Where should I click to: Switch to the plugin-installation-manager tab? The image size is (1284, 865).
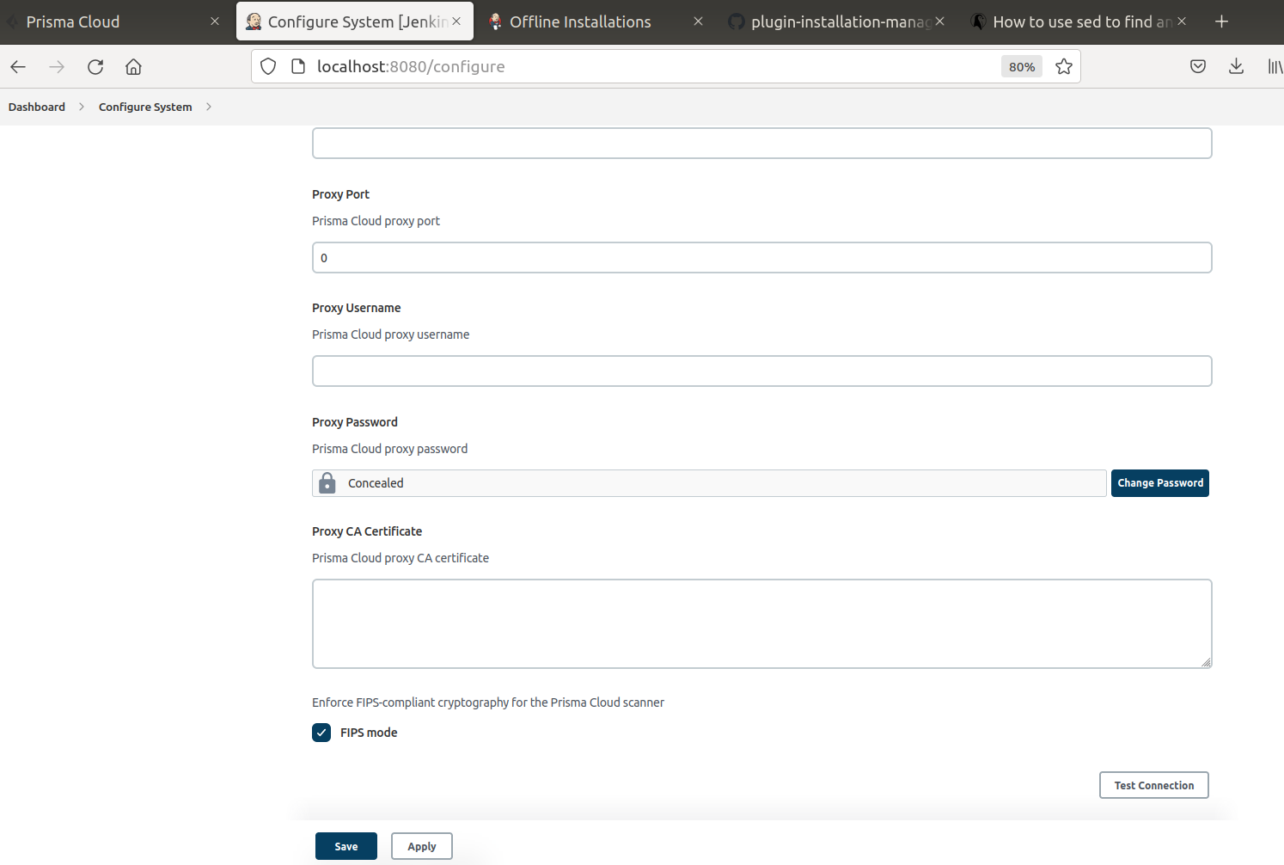(838, 21)
